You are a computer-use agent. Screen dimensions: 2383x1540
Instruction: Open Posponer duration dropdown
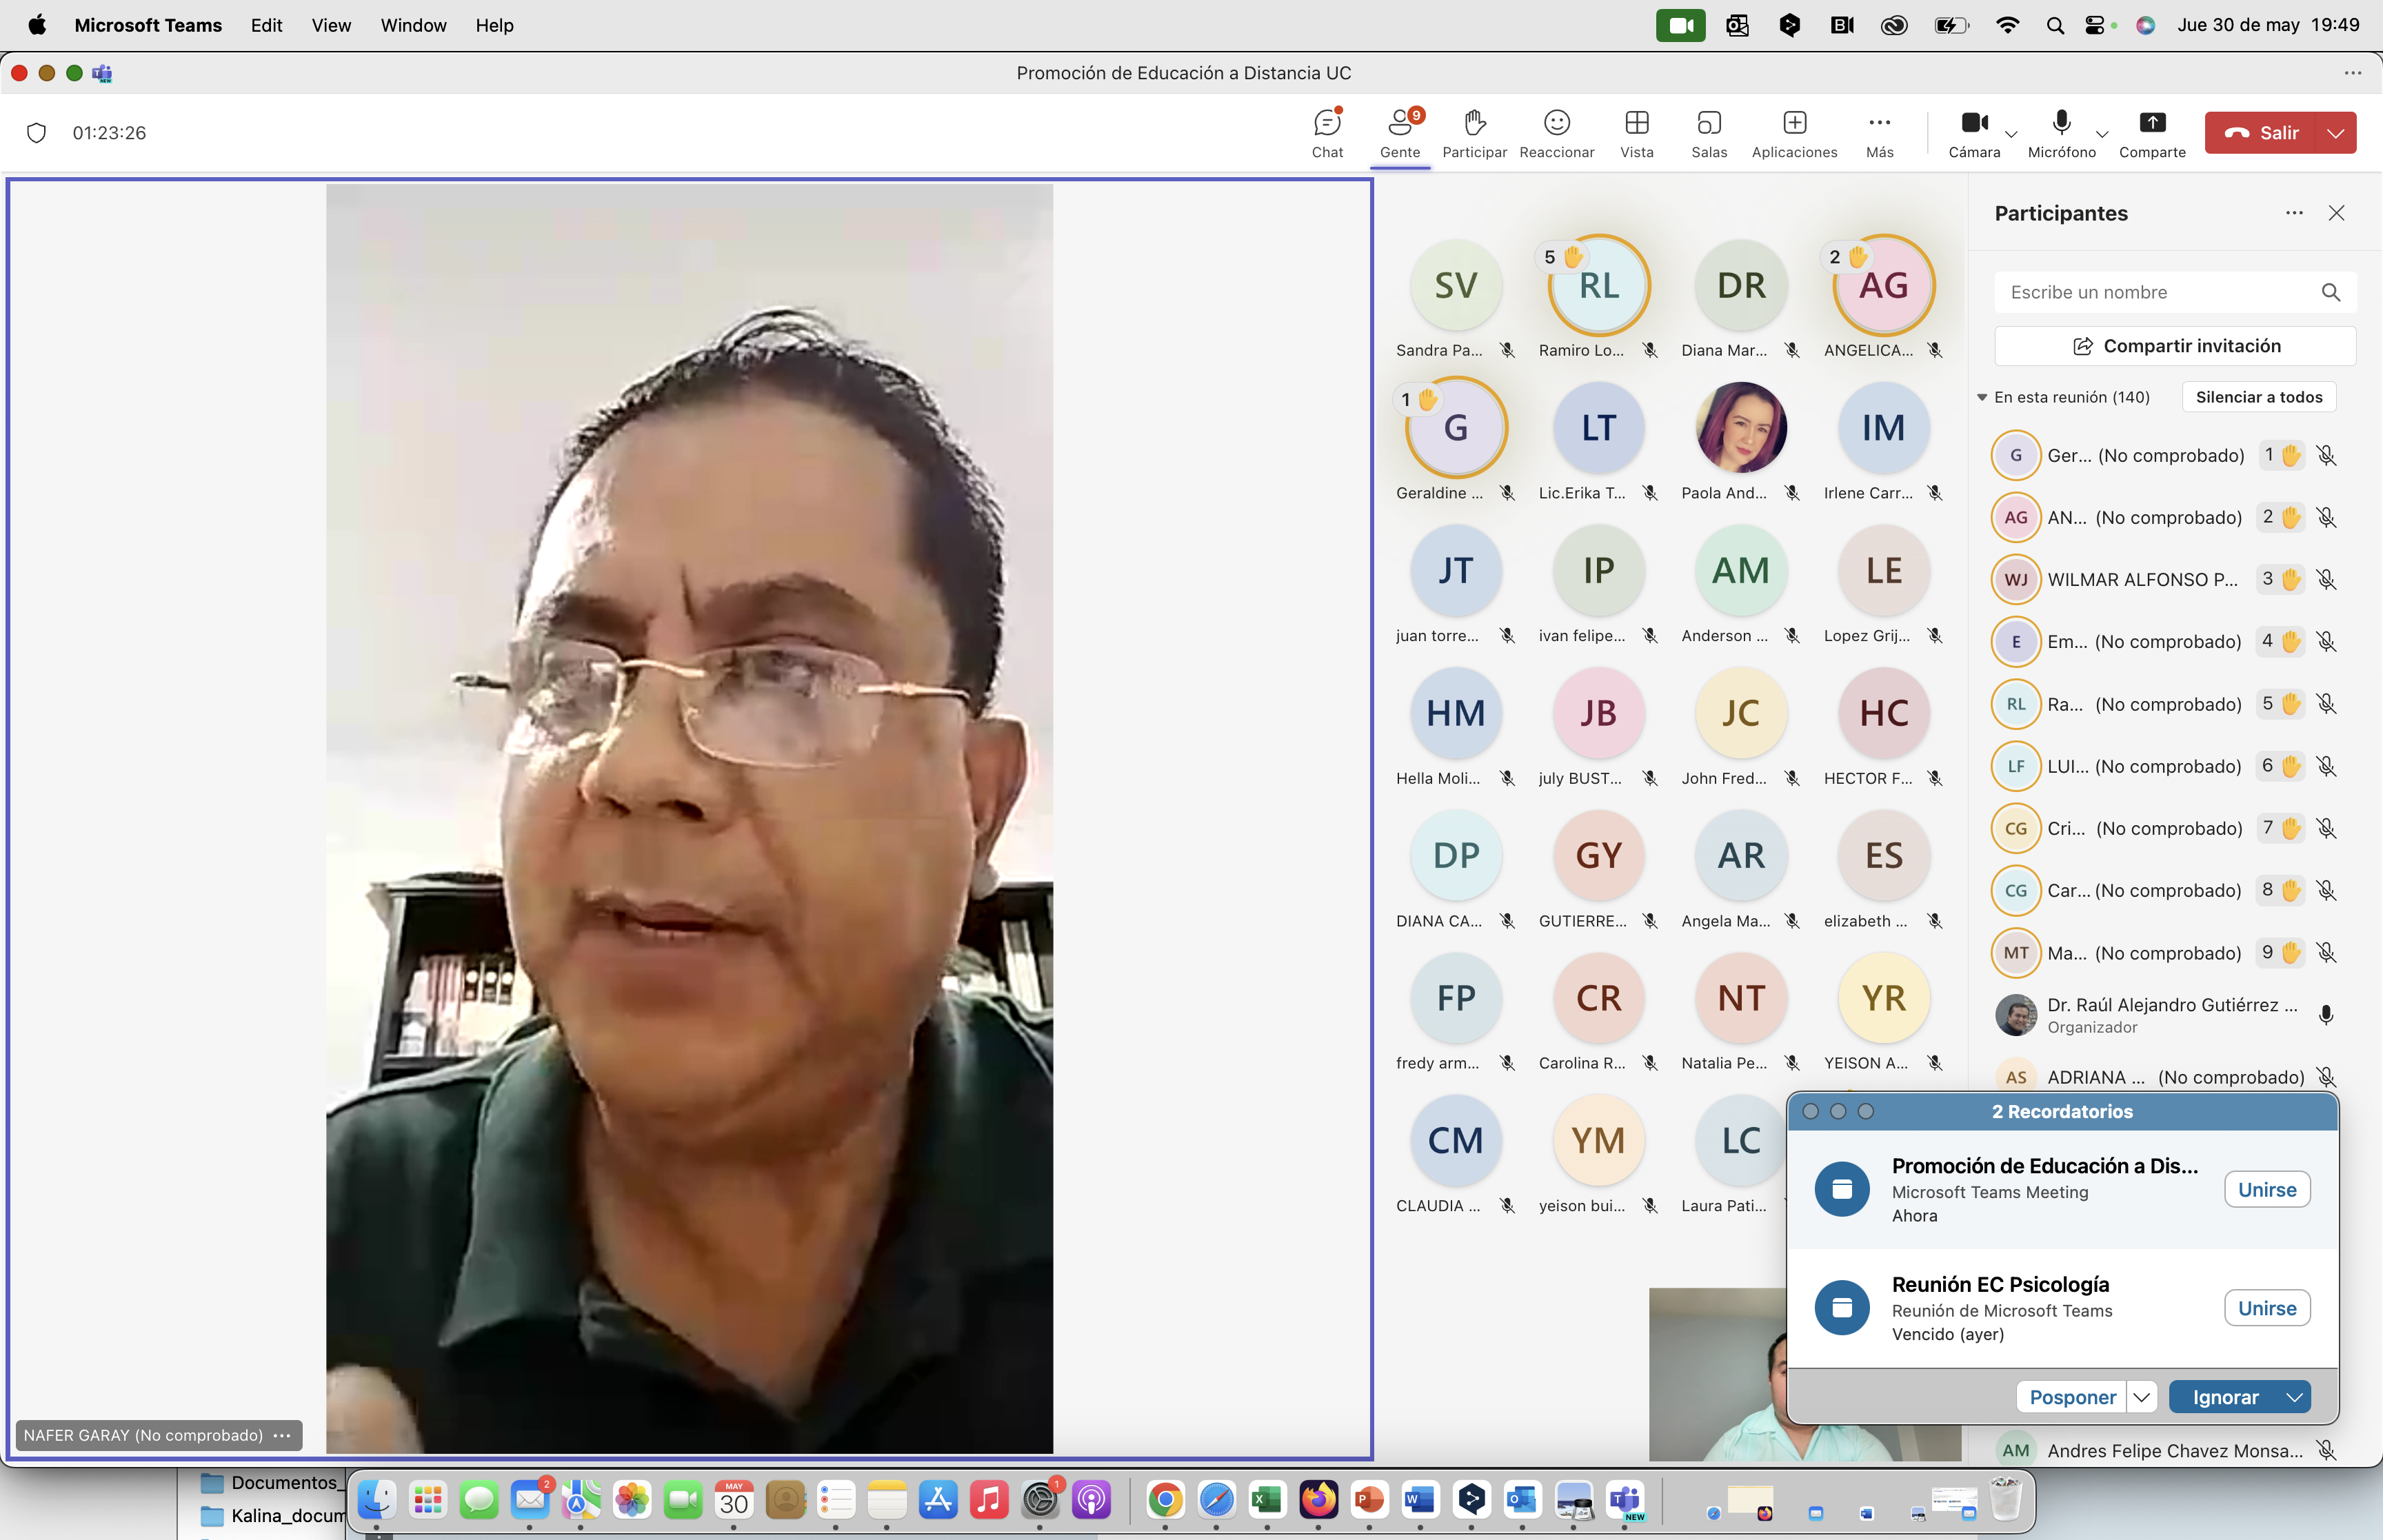pos(2141,1397)
